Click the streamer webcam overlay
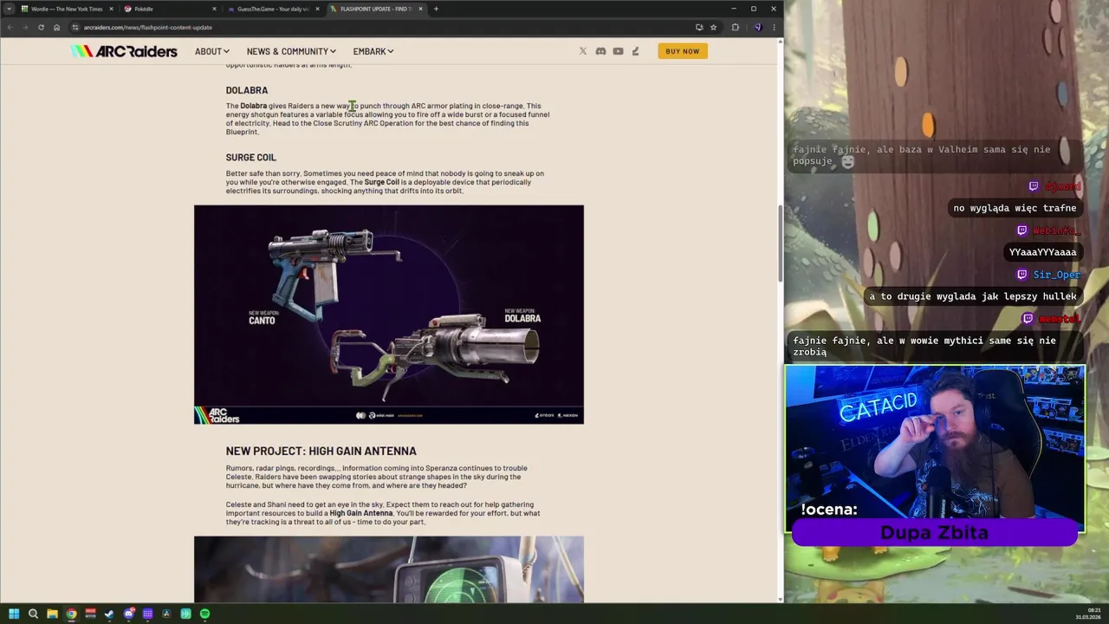Viewport: 1109px width, 624px height. (x=934, y=448)
